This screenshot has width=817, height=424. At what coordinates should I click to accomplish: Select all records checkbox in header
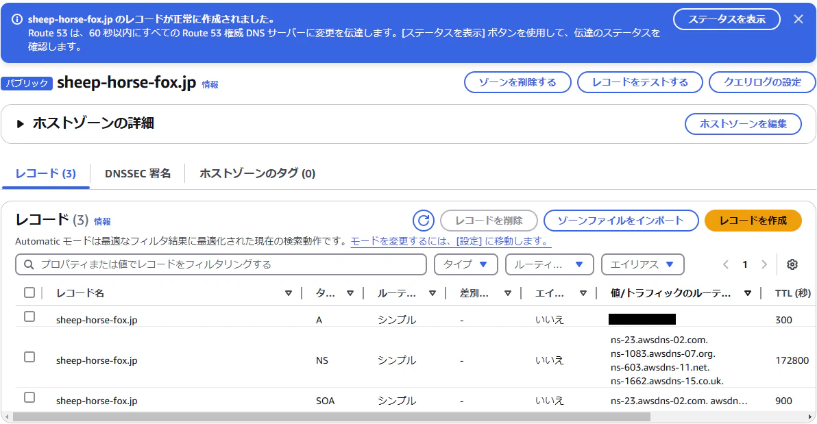click(x=29, y=292)
